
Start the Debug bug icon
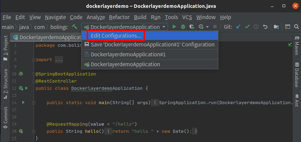183,27
